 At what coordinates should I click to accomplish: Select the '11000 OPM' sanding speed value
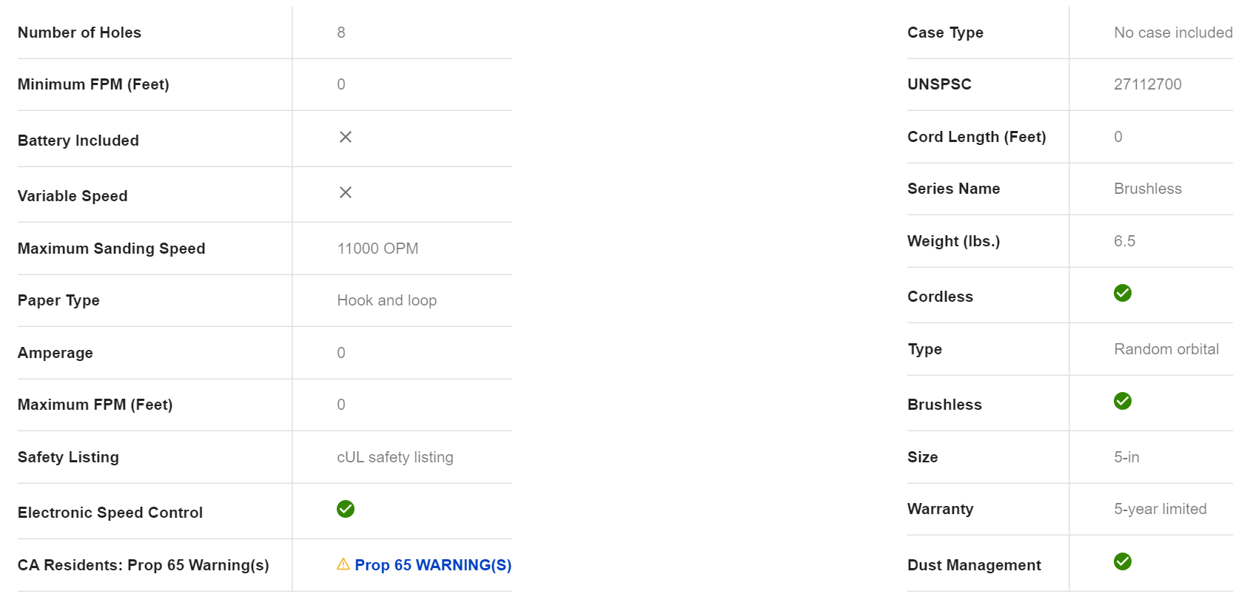click(x=377, y=249)
